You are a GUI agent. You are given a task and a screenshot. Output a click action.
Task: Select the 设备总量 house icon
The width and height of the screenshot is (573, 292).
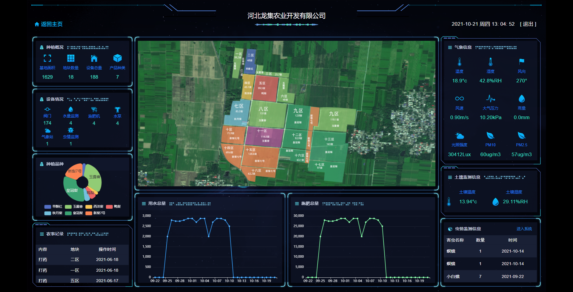[x=94, y=58]
